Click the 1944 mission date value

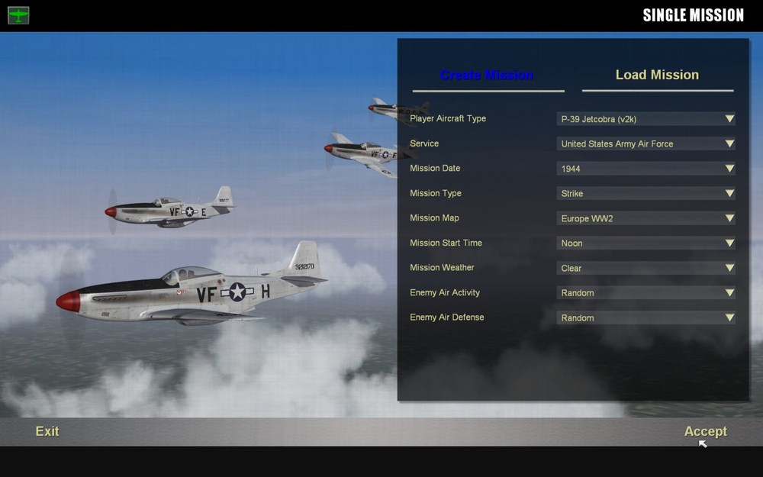[x=570, y=169]
